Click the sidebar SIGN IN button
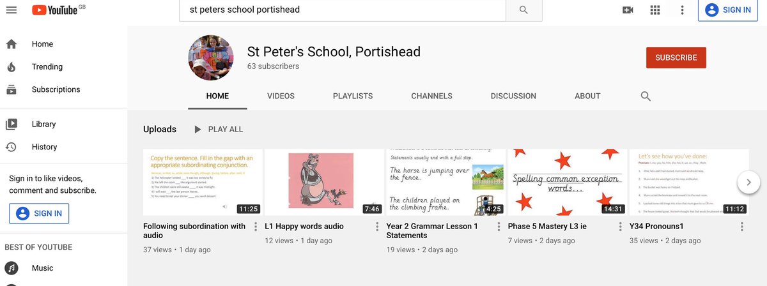The height and width of the screenshot is (286, 767). pyautogui.click(x=39, y=213)
